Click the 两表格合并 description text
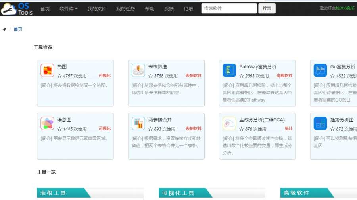The height and width of the screenshot is (200, 357). click(x=166, y=142)
